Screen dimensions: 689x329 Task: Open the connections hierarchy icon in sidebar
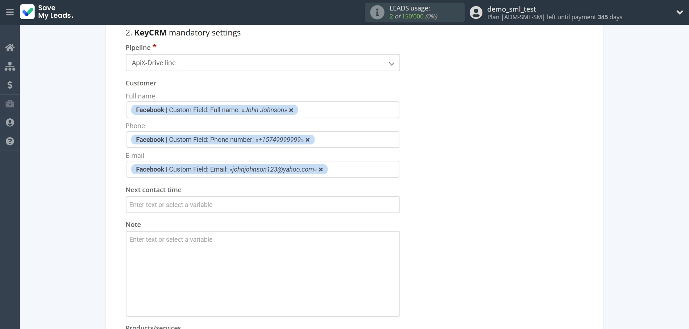coord(10,66)
